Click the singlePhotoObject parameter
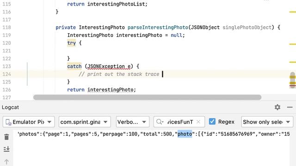The height and width of the screenshot is (166, 296). [247, 28]
